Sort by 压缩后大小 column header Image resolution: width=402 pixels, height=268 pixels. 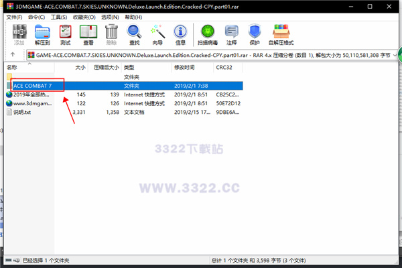pos(106,68)
